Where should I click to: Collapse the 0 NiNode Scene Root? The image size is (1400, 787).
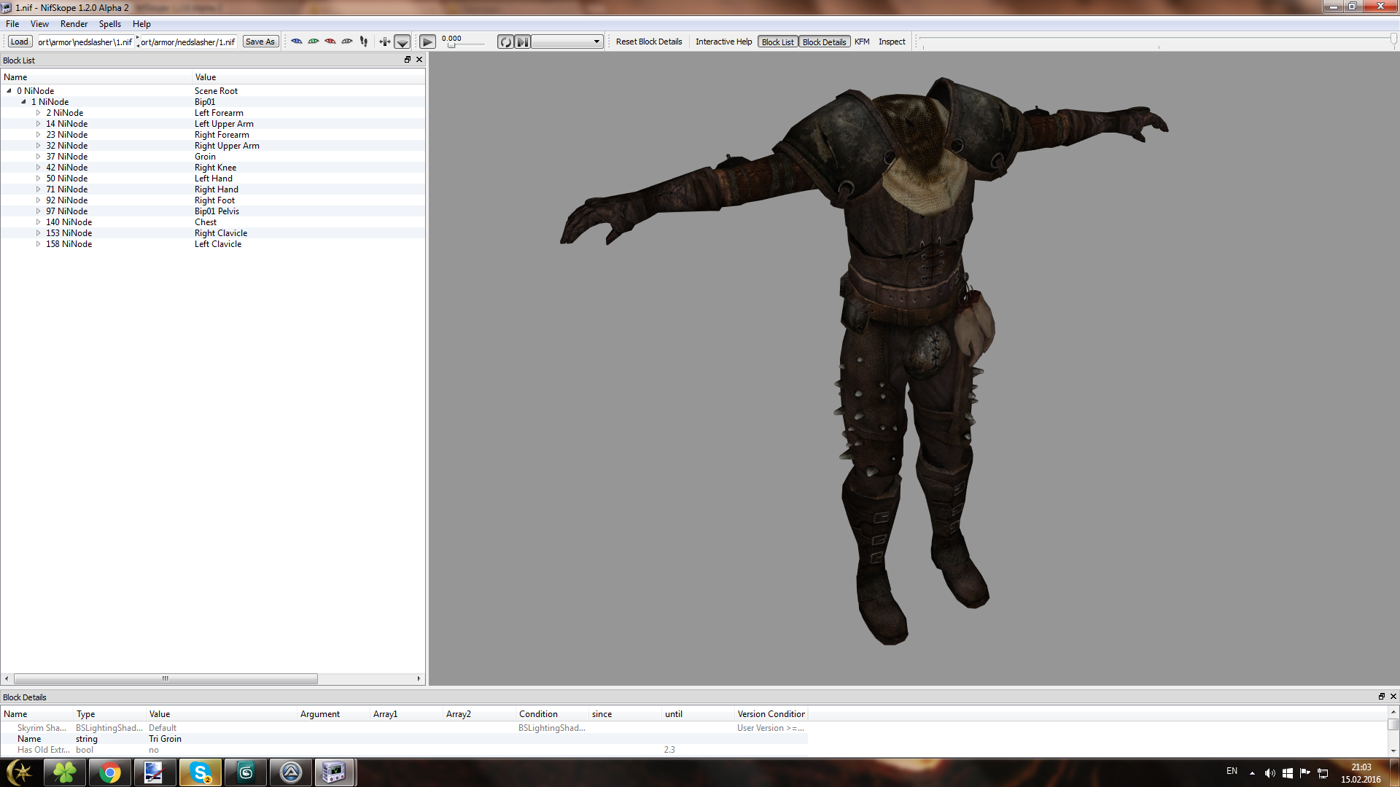click(x=9, y=91)
